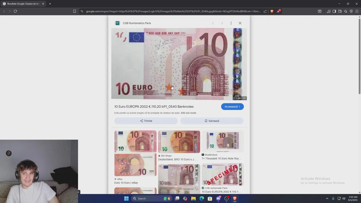Click the CGB Numismatics favicon

click(x=117, y=23)
